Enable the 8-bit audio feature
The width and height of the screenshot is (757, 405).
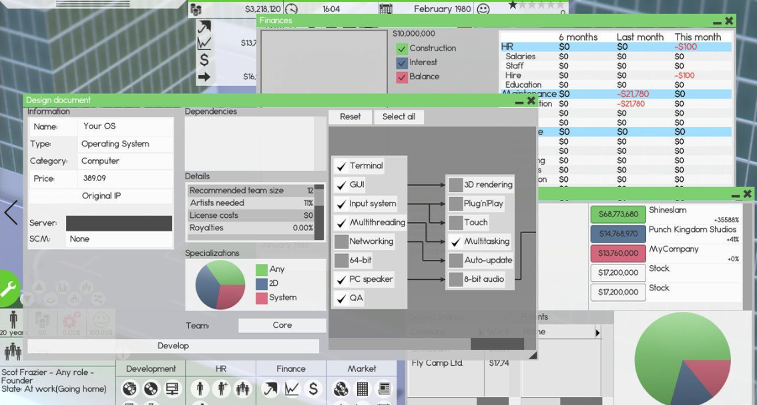[x=456, y=279]
